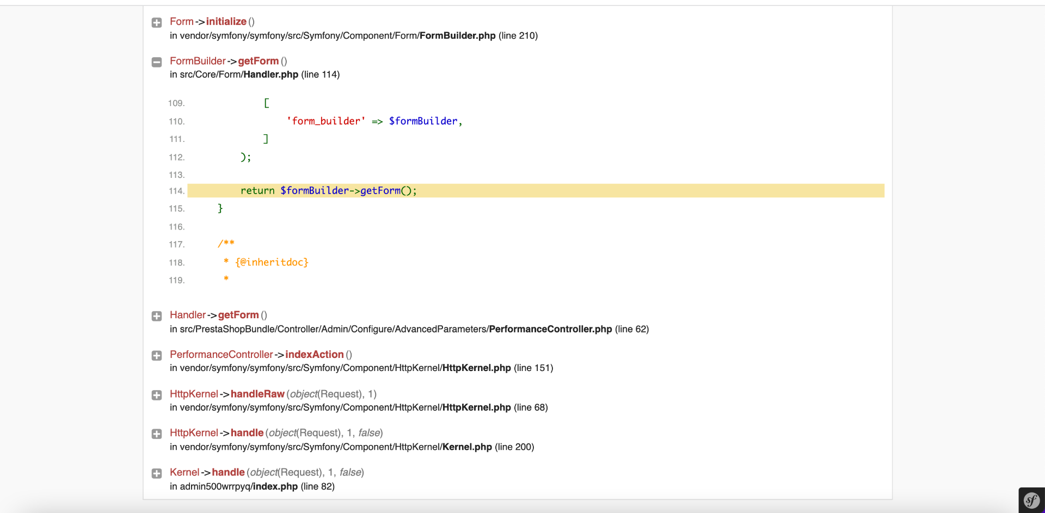Click the Kernel.php (line 200) file path
This screenshot has height=513, width=1045.
pyautogui.click(x=352, y=447)
